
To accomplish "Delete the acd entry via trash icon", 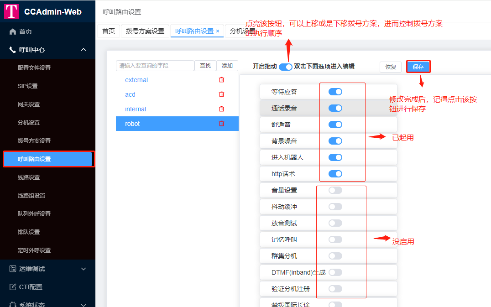I will pyautogui.click(x=222, y=94).
